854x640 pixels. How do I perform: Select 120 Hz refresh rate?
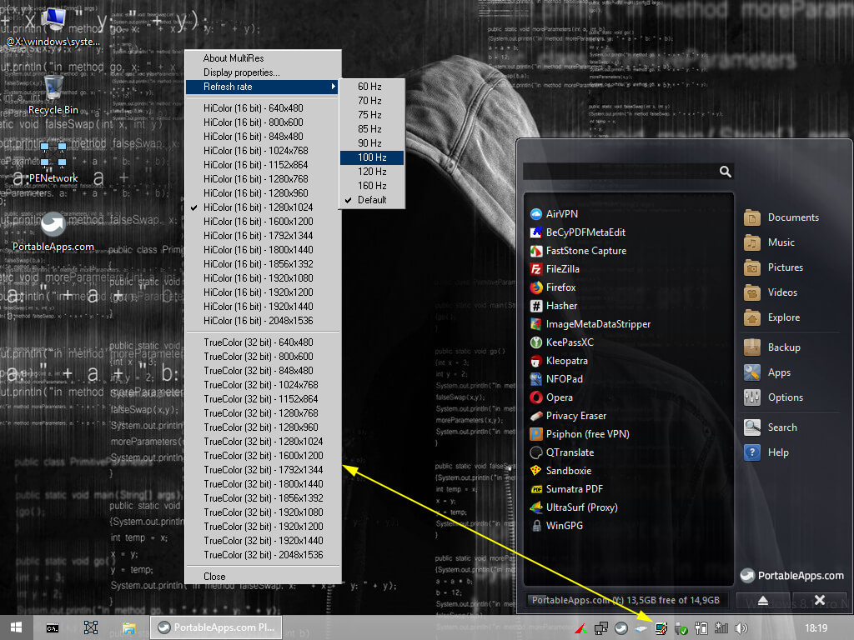pyautogui.click(x=372, y=172)
